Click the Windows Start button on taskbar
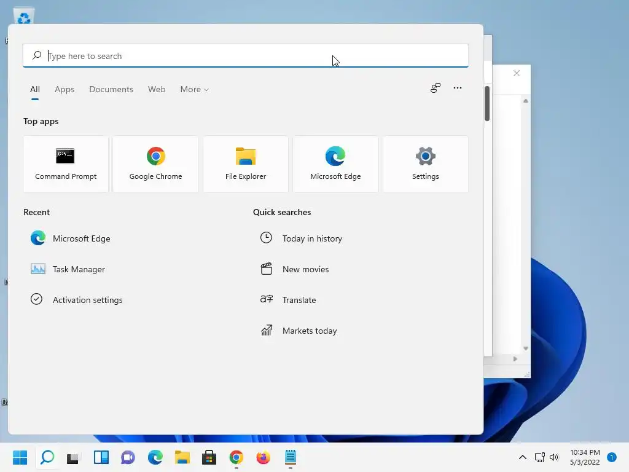 [20, 457]
